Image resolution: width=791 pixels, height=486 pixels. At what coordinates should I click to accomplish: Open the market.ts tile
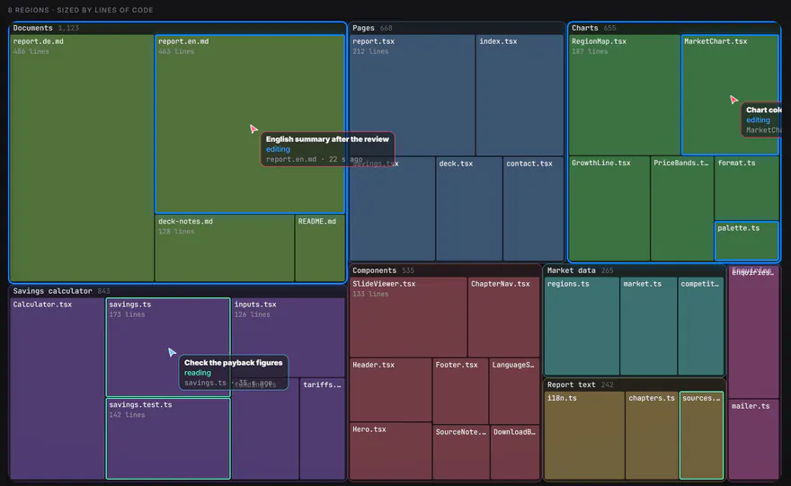[648, 326]
